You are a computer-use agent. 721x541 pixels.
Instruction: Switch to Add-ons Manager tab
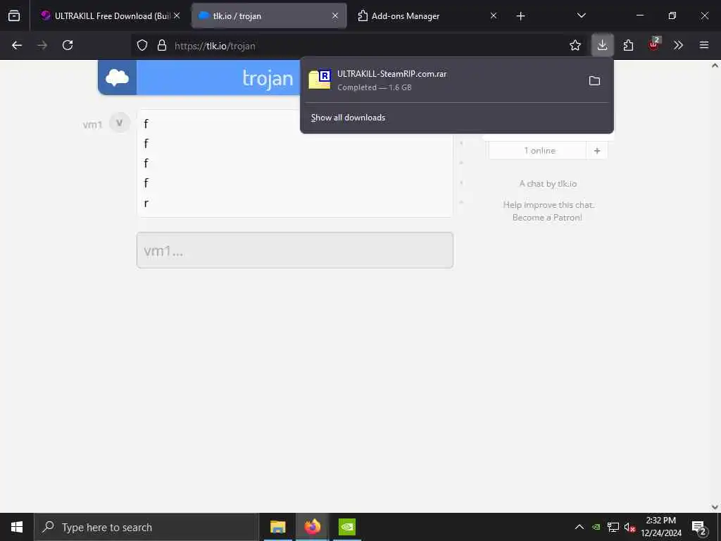click(x=427, y=15)
